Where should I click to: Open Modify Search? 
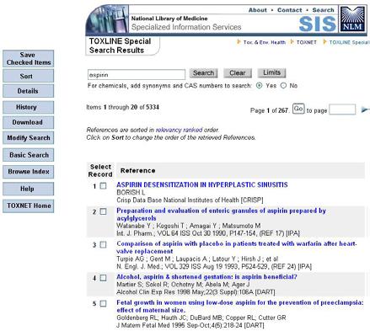coord(29,138)
